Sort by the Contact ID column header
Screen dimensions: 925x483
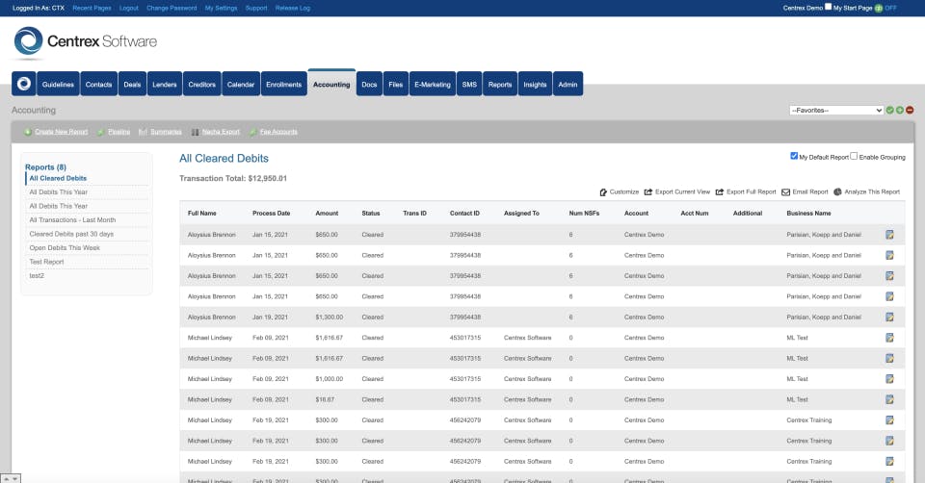[x=464, y=214]
